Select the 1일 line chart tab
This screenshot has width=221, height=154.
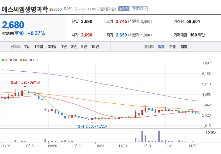point(27,47)
